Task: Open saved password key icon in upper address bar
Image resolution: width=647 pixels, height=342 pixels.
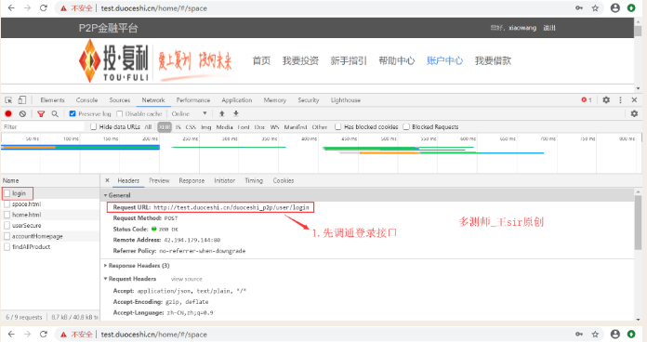Action: click(x=579, y=7)
